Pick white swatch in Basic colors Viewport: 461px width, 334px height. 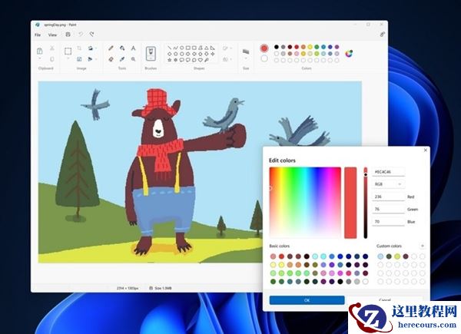366,282
